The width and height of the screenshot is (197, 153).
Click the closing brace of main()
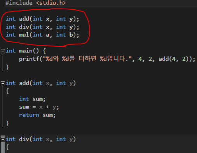click(7, 67)
